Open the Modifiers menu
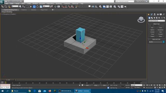The height and width of the screenshot is (93, 166). point(35,4)
